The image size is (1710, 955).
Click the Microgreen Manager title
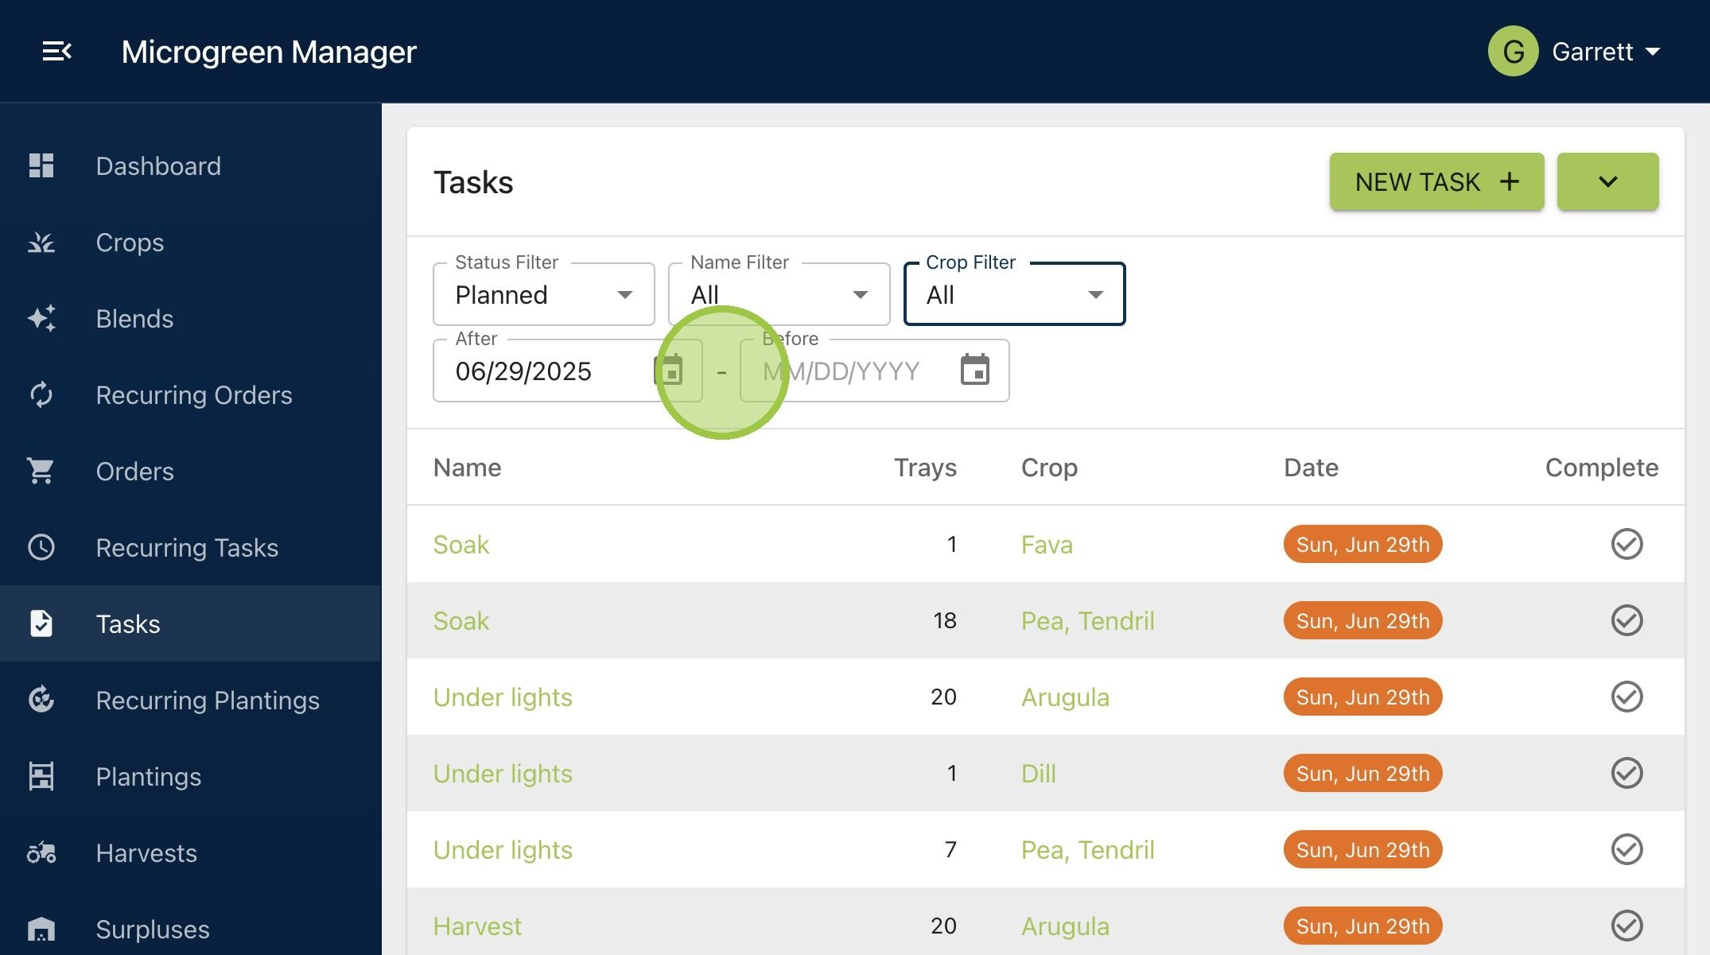(269, 52)
